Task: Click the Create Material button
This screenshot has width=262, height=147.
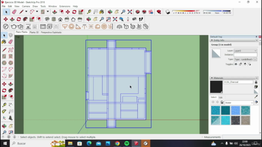Action: pos(256,87)
